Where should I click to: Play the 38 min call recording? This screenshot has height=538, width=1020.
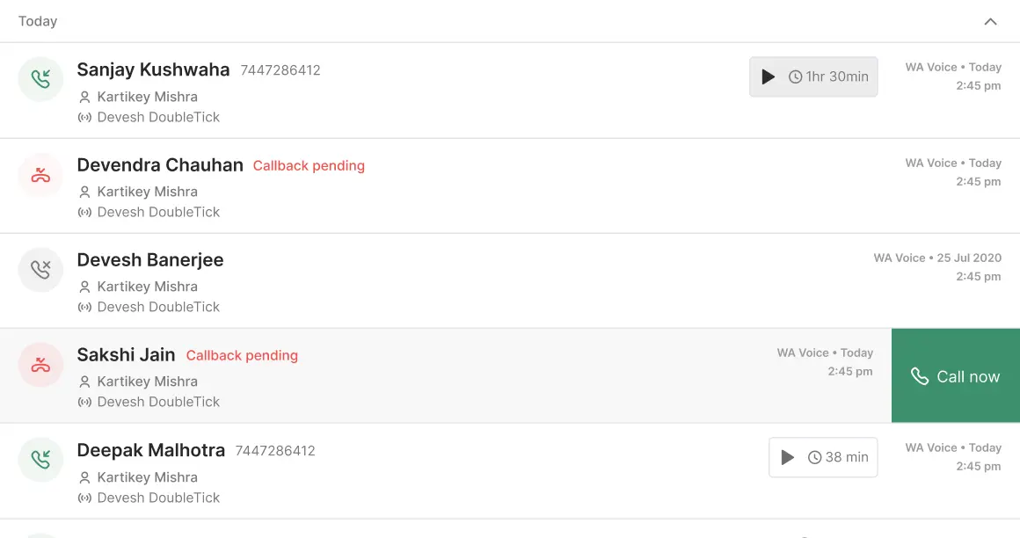coord(788,457)
